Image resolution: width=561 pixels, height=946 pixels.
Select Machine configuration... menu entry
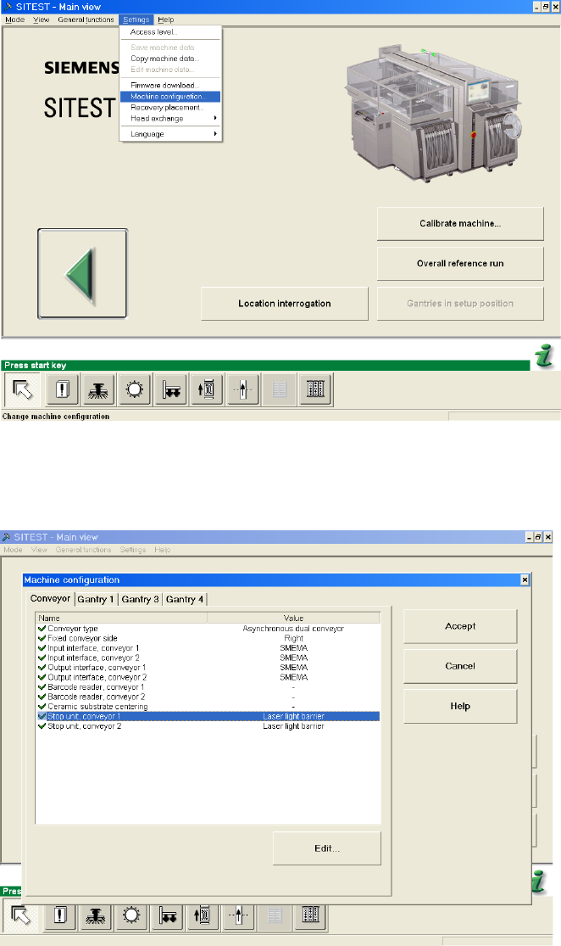(171, 97)
